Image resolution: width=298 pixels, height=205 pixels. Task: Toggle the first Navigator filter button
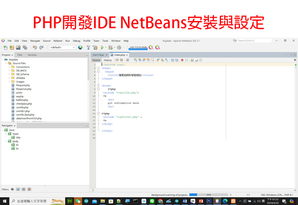[12, 189]
